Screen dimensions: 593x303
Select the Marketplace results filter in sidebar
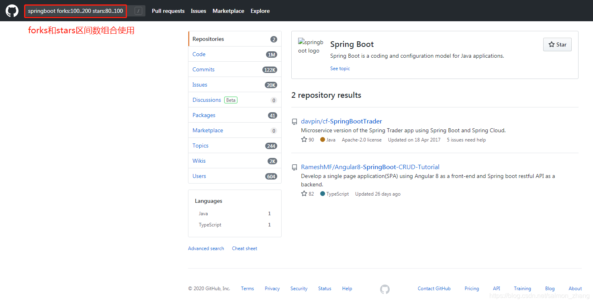click(x=235, y=130)
